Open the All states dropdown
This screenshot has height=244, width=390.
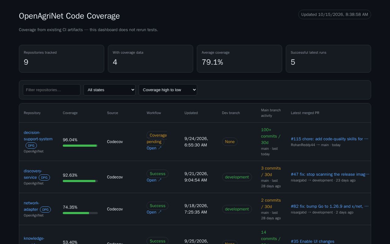coord(109,90)
